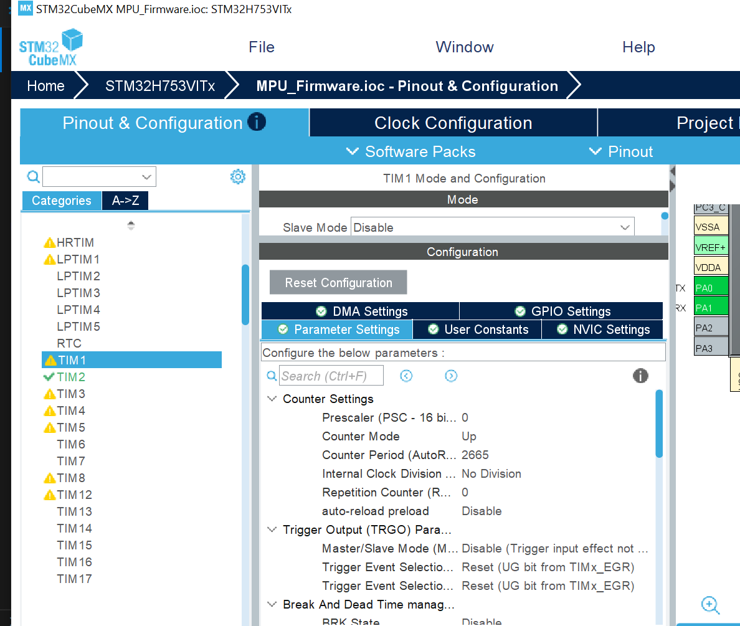This screenshot has width=740, height=626.
Task: Go to Home in the breadcrumb
Action: pyautogui.click(x=45, y=86)
